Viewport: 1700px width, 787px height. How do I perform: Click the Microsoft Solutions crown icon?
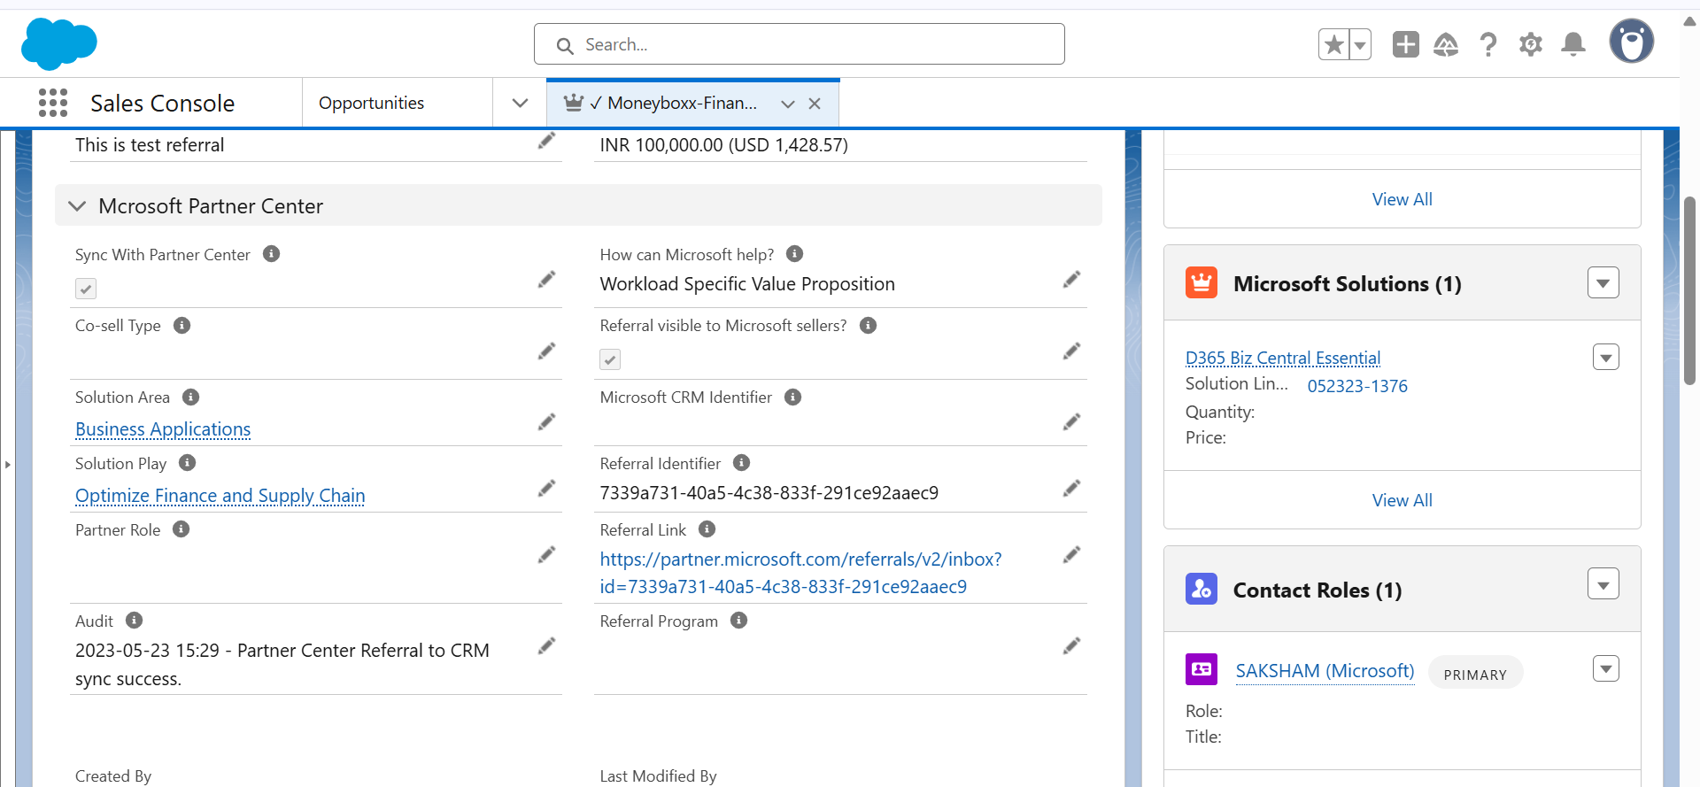(1202, 283)
